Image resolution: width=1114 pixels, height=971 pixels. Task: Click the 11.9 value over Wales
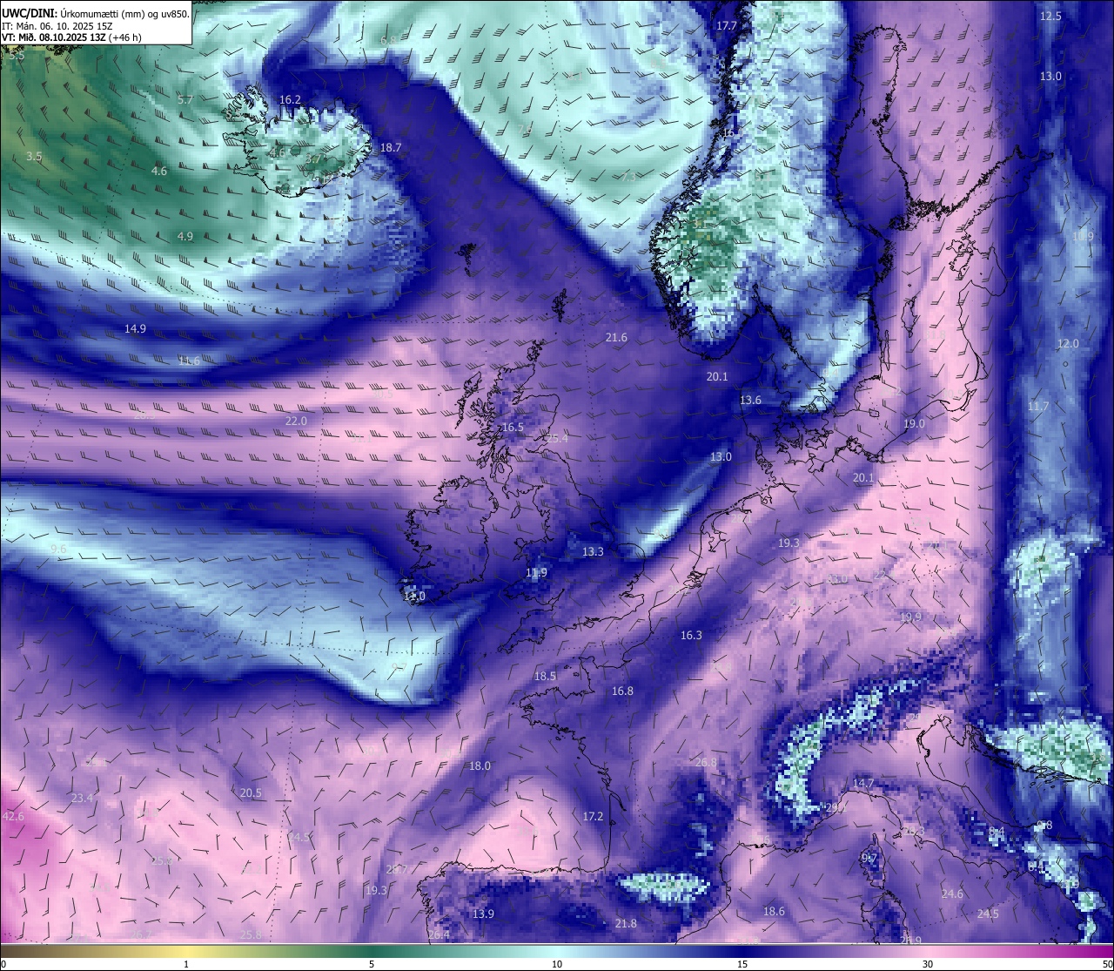click(536, 572)
